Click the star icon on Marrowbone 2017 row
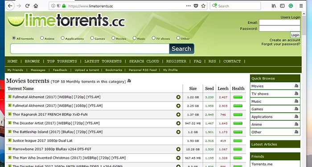This screenshot has height=167, width=312. 178,149
